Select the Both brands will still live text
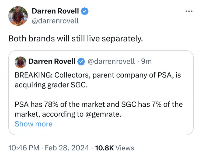This screenshot has height=157, width=202. click(76, 39)
